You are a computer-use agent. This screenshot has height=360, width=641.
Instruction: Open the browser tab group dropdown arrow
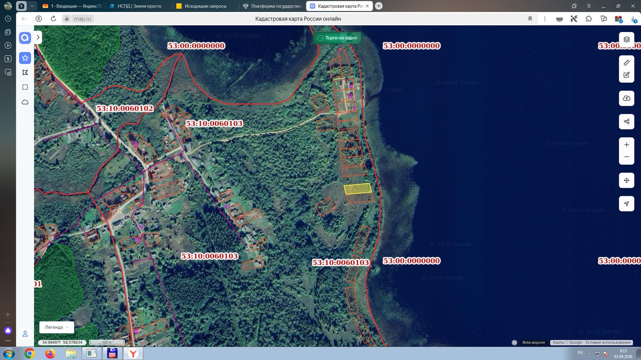pos(32,6)
